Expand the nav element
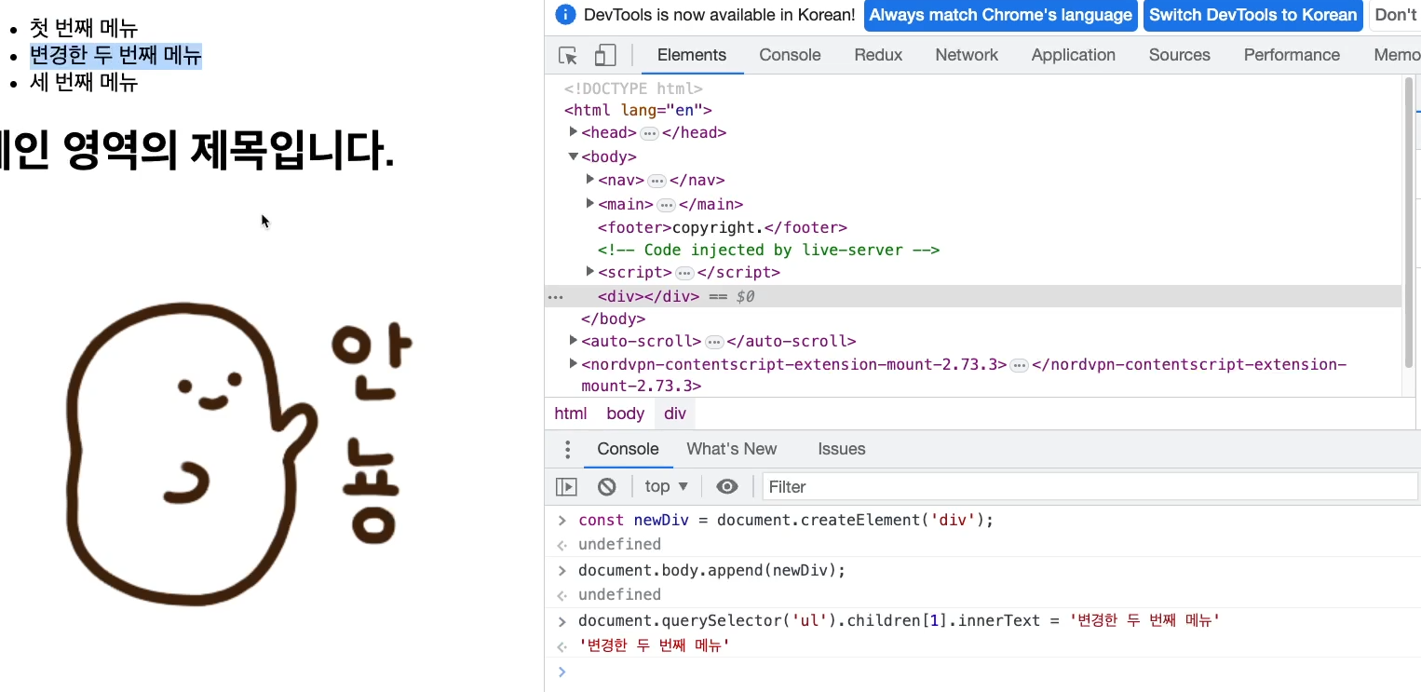This screenshot has width=1421, height=692. click(590, 179)
